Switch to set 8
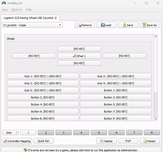The height and width of the screenshot is (152, 163). pyautogui.click(x=152, y=133)
